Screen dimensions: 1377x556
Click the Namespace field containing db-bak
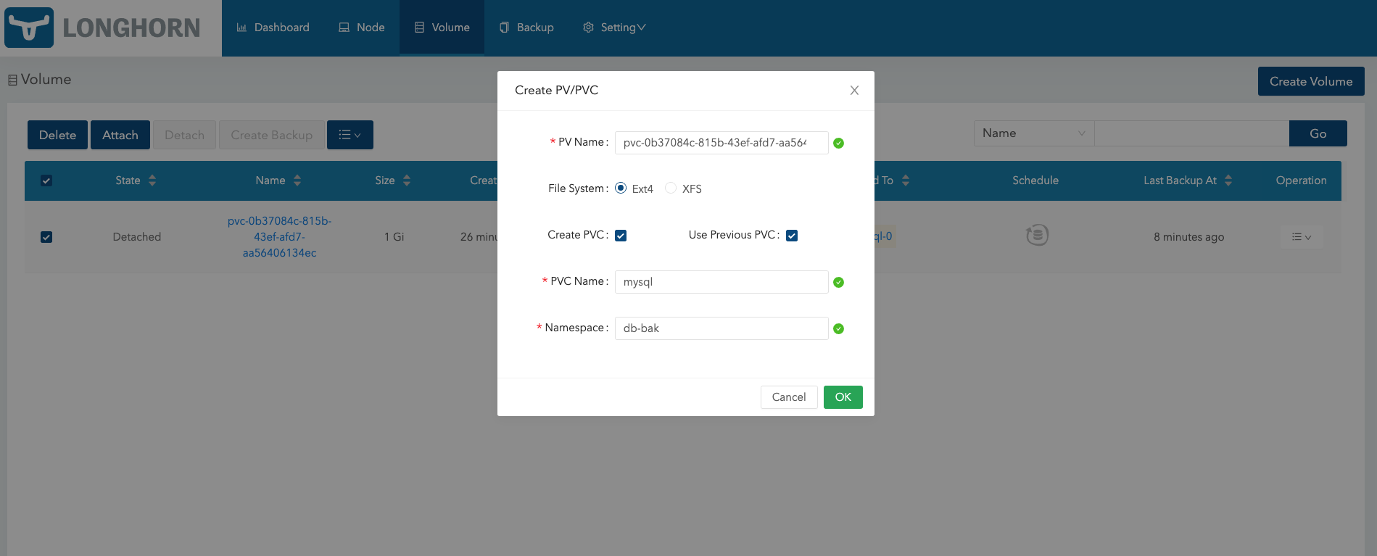721,328
